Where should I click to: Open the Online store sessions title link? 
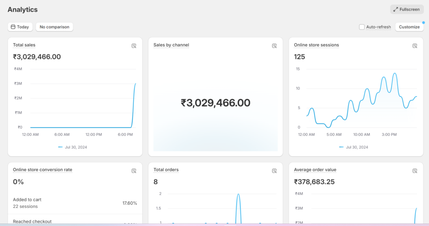(x=316, y=45)
